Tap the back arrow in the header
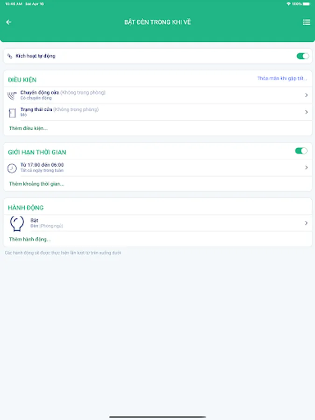This screenshot has width=315, height=420. coord(9,21)
